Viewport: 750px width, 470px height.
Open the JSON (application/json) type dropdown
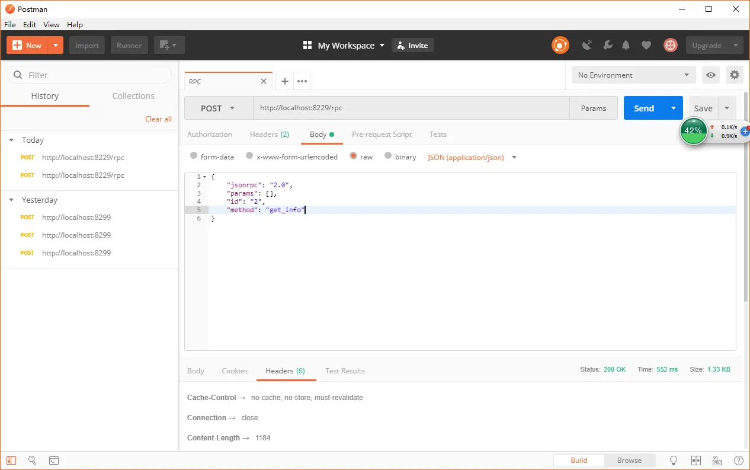point(472,157)
